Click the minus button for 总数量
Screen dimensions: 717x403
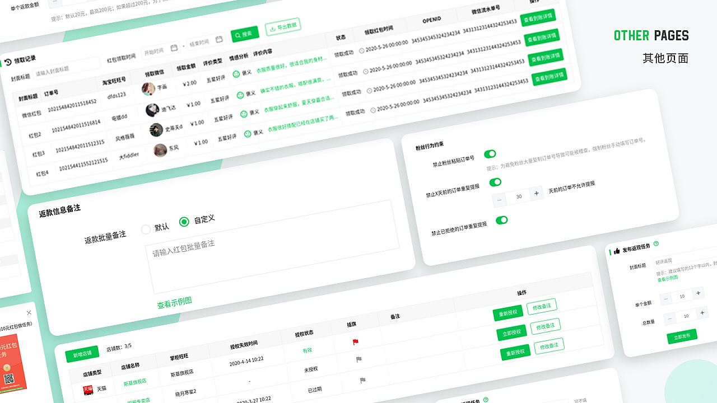(670, 318)
